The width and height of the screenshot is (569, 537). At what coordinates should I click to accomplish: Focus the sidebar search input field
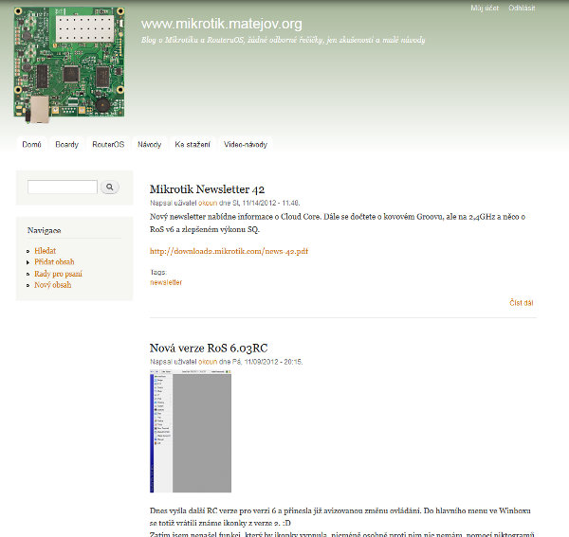[63, 187]
